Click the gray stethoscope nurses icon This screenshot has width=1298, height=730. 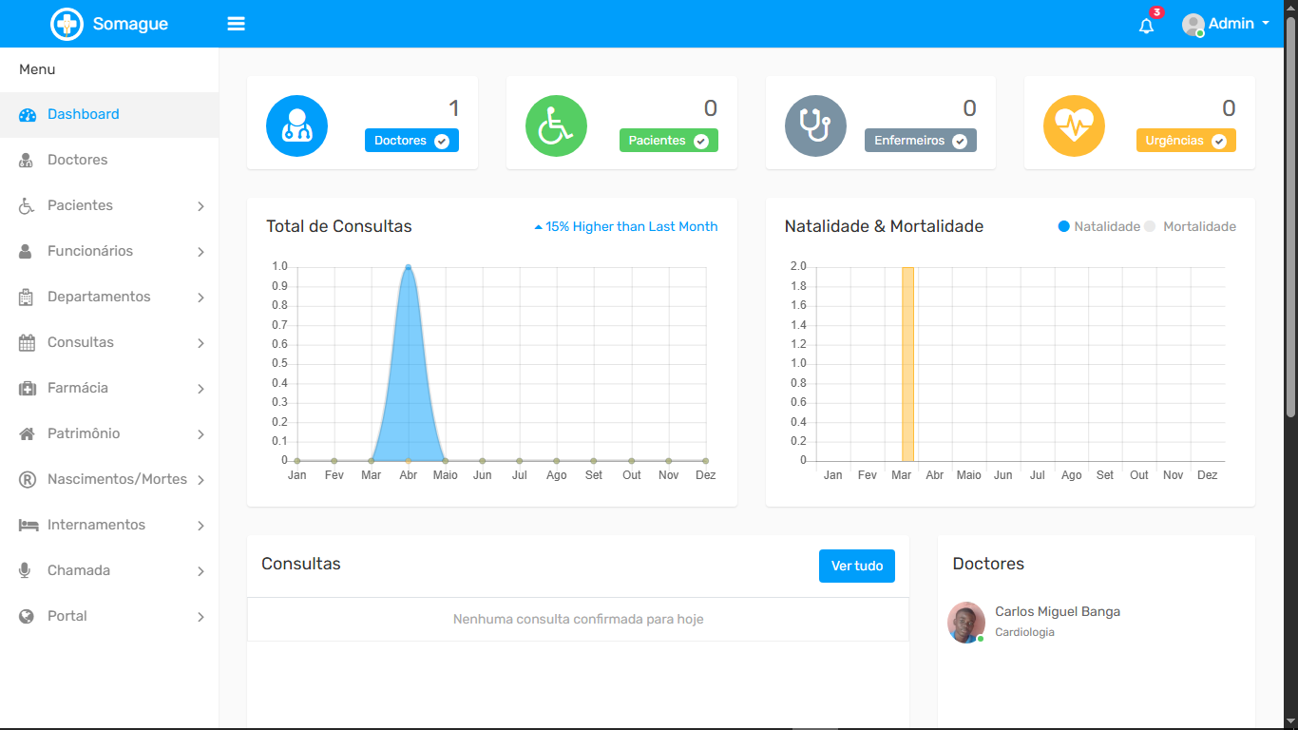(815, 125)
